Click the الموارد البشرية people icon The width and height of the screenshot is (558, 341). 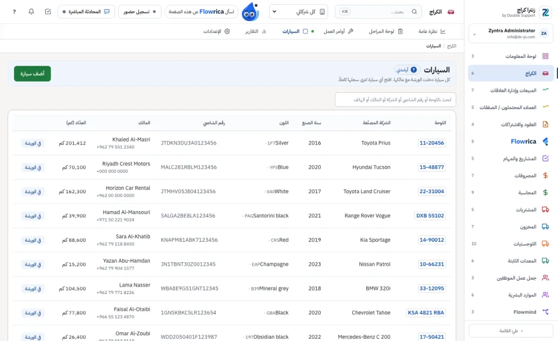(545, 295)
